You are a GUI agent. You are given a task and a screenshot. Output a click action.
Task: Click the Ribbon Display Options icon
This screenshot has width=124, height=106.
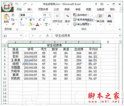tap(102, 4)
